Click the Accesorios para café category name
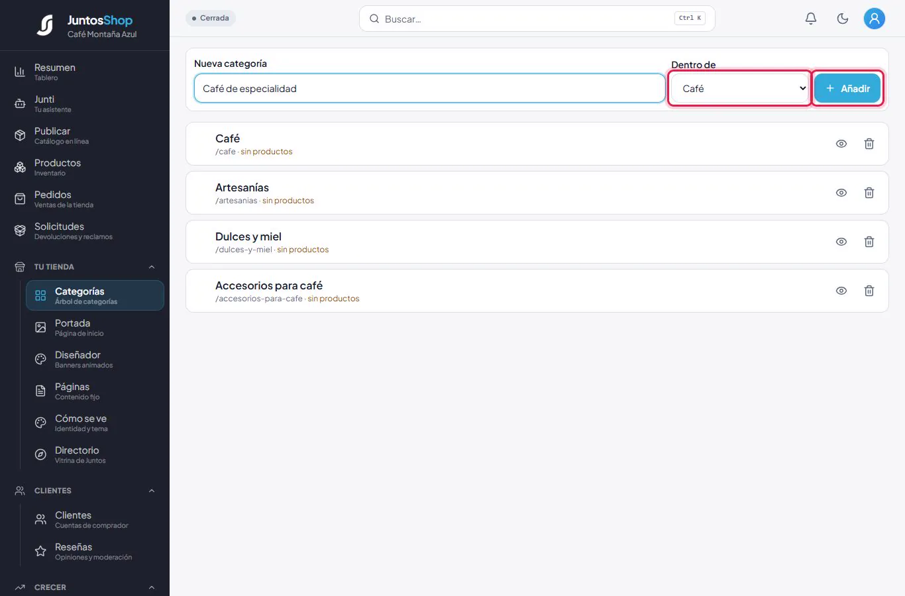 pyautogui.click(x=269, y=285)
